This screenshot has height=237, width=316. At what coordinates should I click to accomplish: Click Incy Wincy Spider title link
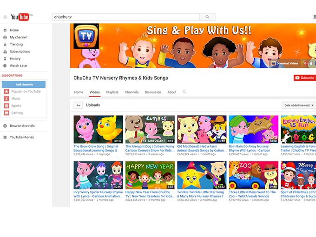[x=98, y=194]
